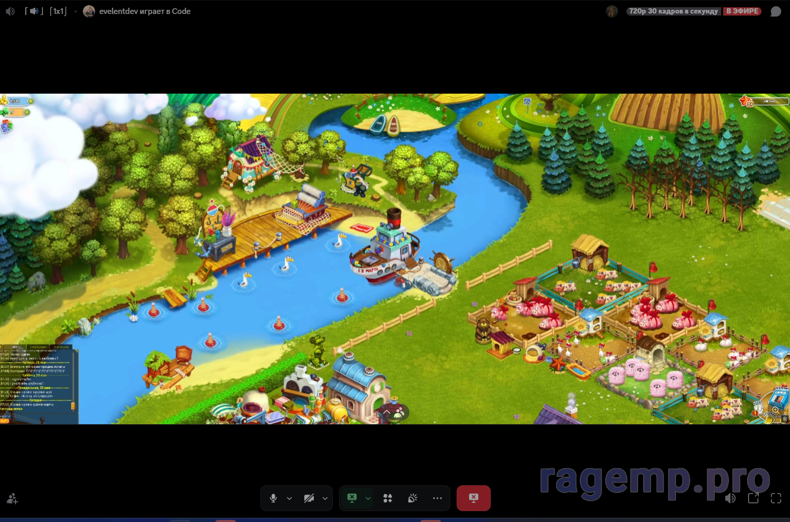Click the game chat scrollbar handle
This screenshot has height=522, width=790.
pos(73,407)
